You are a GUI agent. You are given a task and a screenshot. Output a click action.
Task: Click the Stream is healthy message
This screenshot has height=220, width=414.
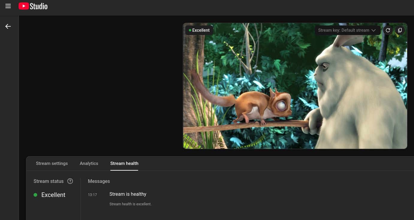pos(128,194)
